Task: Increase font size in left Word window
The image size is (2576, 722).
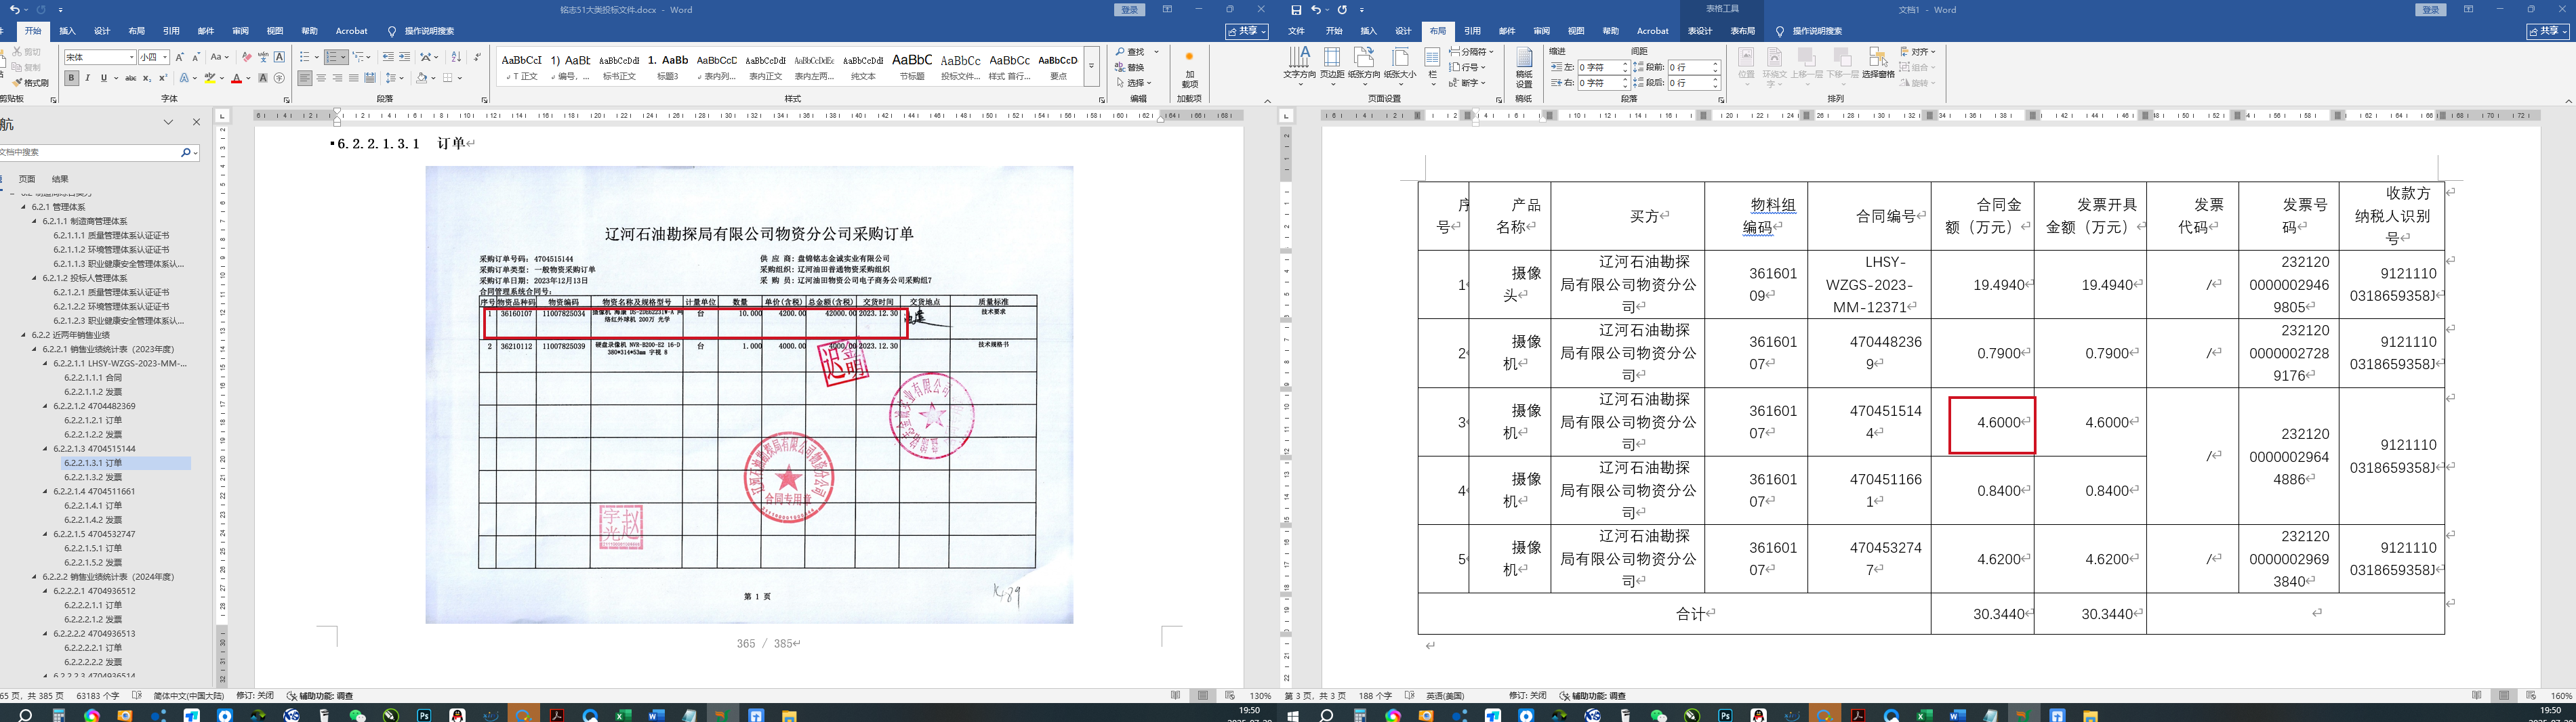Action: [181, 57]
